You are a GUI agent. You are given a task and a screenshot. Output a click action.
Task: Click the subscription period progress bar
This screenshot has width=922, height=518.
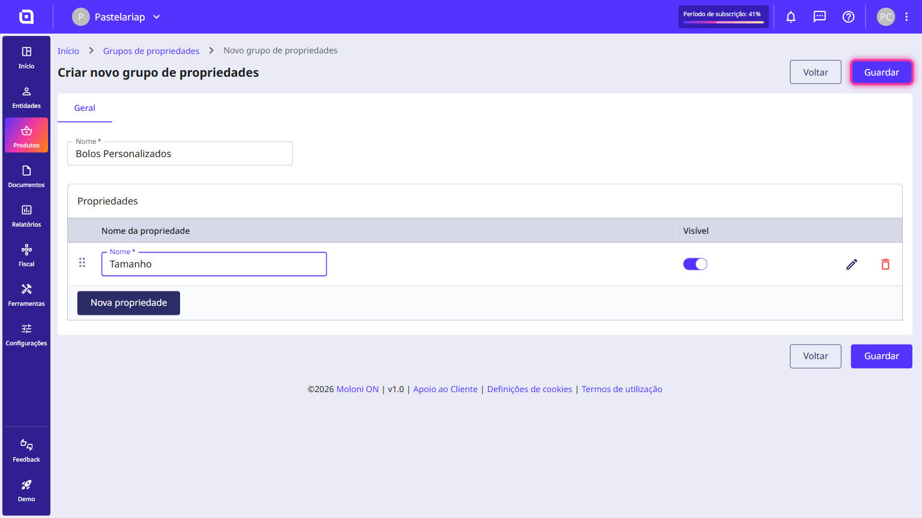pyautogui.click(x=723, y=22)
